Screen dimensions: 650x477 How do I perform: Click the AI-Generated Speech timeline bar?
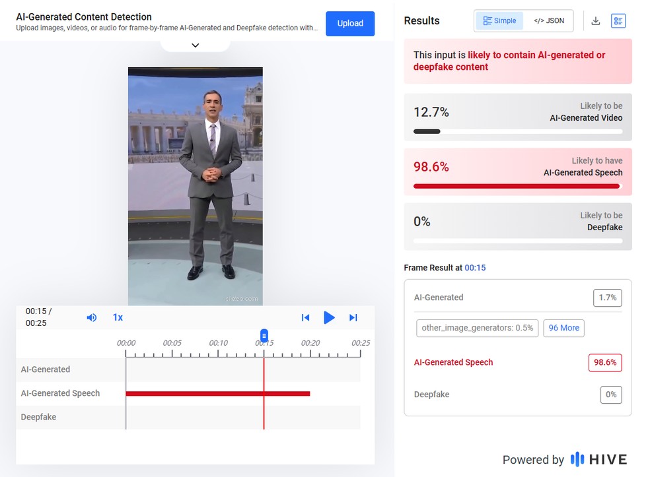click(x=218, y=393)
